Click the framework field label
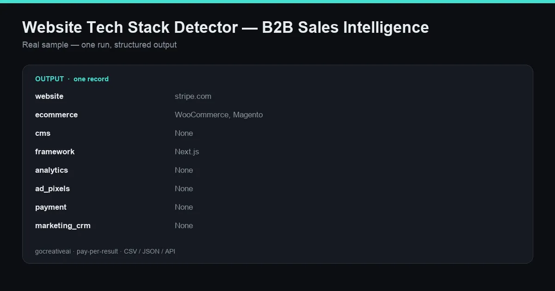 55,152
